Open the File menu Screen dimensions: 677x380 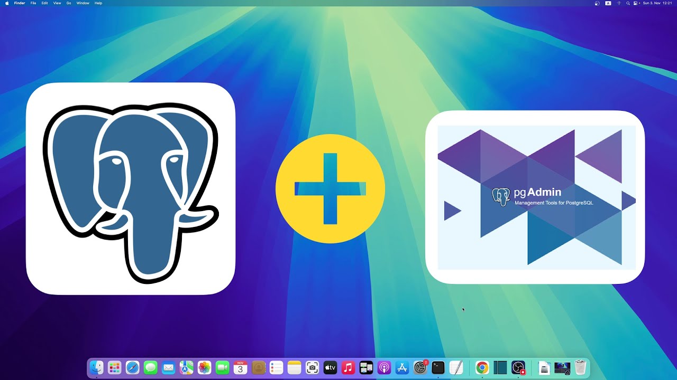pyautogui.click(x=33, y=3)
